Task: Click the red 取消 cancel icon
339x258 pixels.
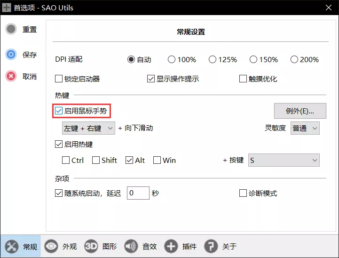Action: click(x=11, y=76)
